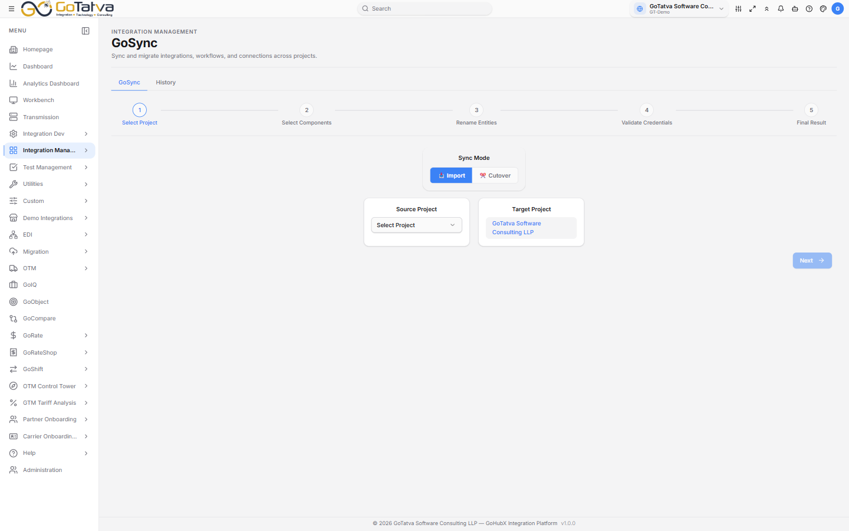Click the Next button

click(x=812, y=261)
